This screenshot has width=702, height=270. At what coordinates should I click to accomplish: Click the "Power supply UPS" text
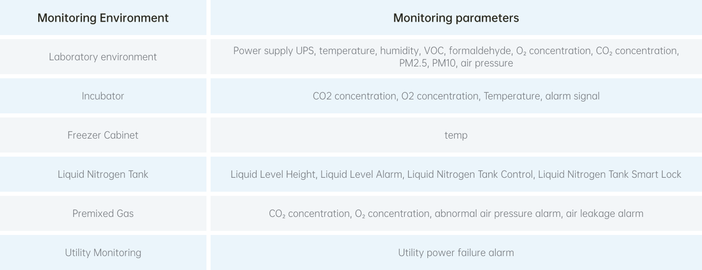pyautogui.click(x=273, y=50)
